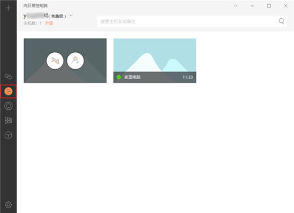Click the orange 升级 upgrade link
294x213 pixels.
(49, 23)
